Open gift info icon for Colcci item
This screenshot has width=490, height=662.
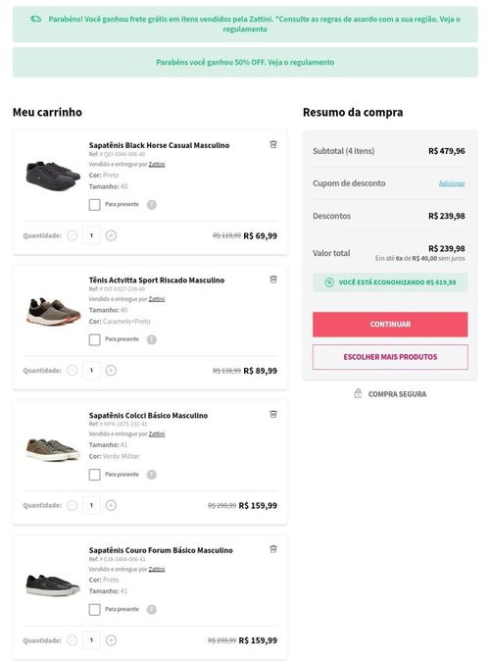[152, 475]
